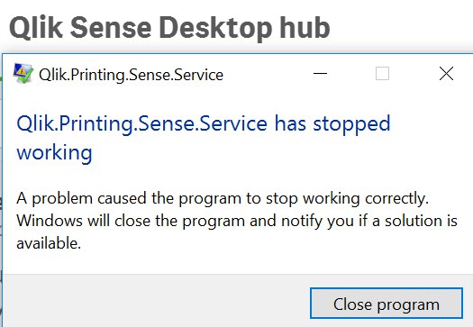Click "notify you if a solution is" text
Screen dimensions: 473x327
369,221
